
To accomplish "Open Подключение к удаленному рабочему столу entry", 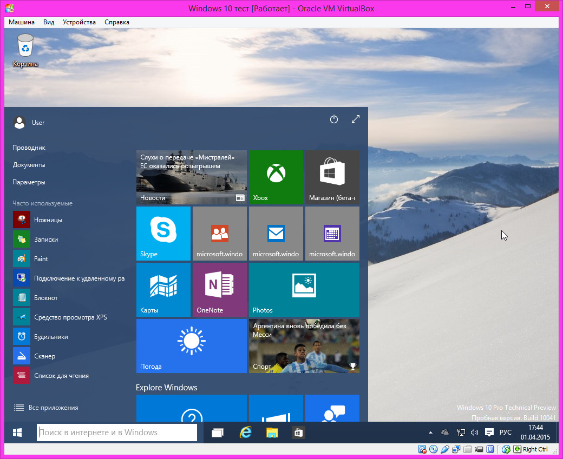I will 70,278.
